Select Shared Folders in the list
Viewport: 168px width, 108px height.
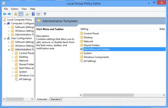click(x=92, y=45)
